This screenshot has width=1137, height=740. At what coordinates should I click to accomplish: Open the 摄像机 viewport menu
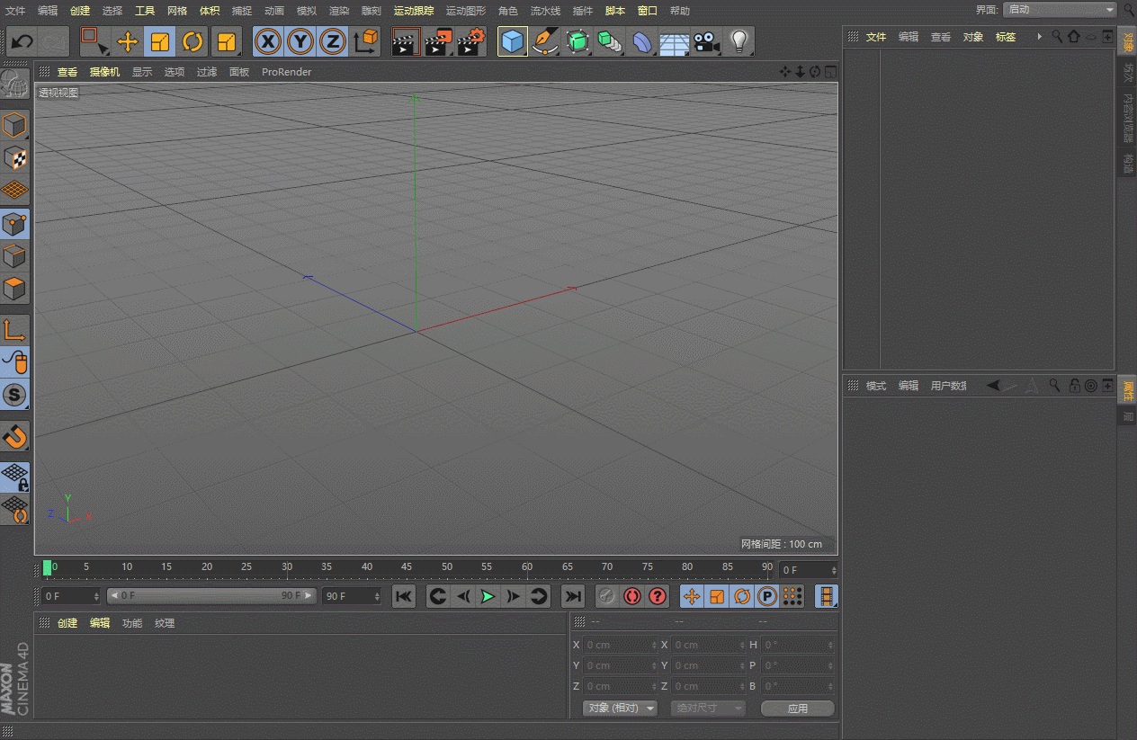click(104, 72)
